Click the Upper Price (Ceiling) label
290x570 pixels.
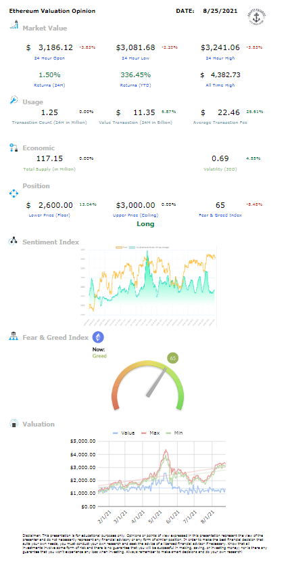[x=135, y=215]
